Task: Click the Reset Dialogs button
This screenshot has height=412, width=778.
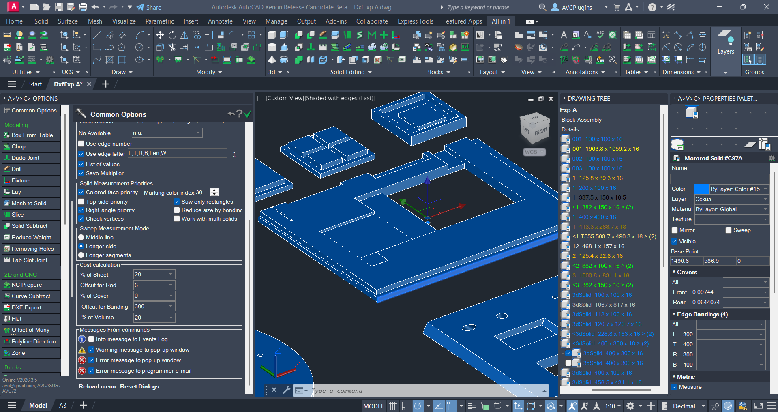Action: (x=139, y=386)
